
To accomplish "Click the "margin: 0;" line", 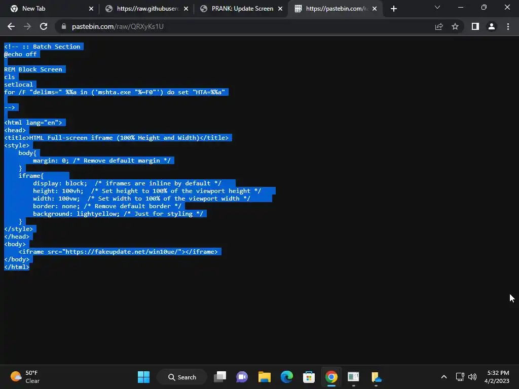I will [x=101, y=161].
